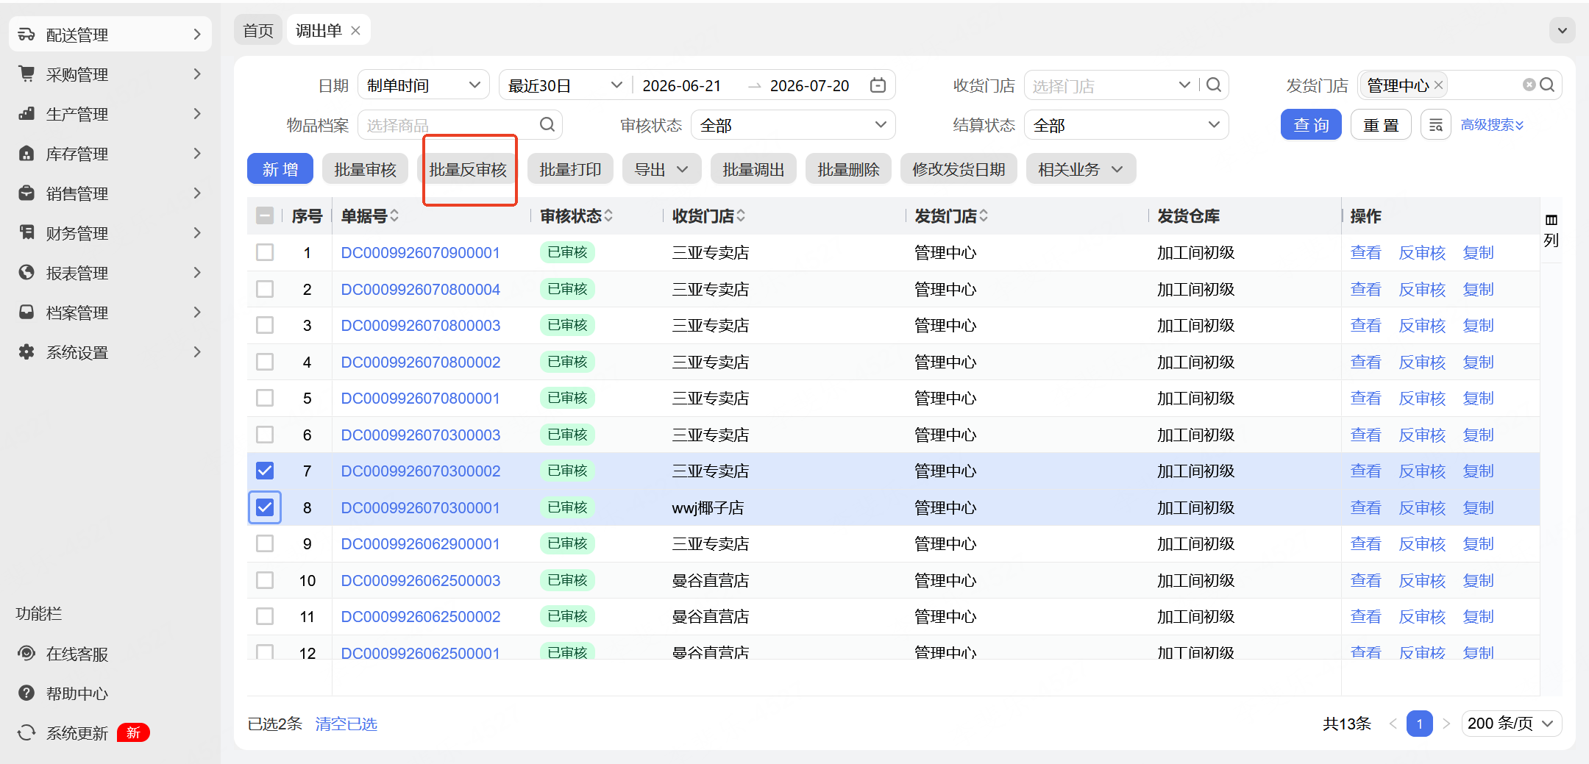Viewport: 1589px width, 764px height.
Task: Close the 调出单 tab
Action: (355, 30)
